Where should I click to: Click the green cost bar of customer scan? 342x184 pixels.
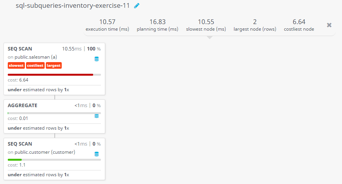click(15, 160)
